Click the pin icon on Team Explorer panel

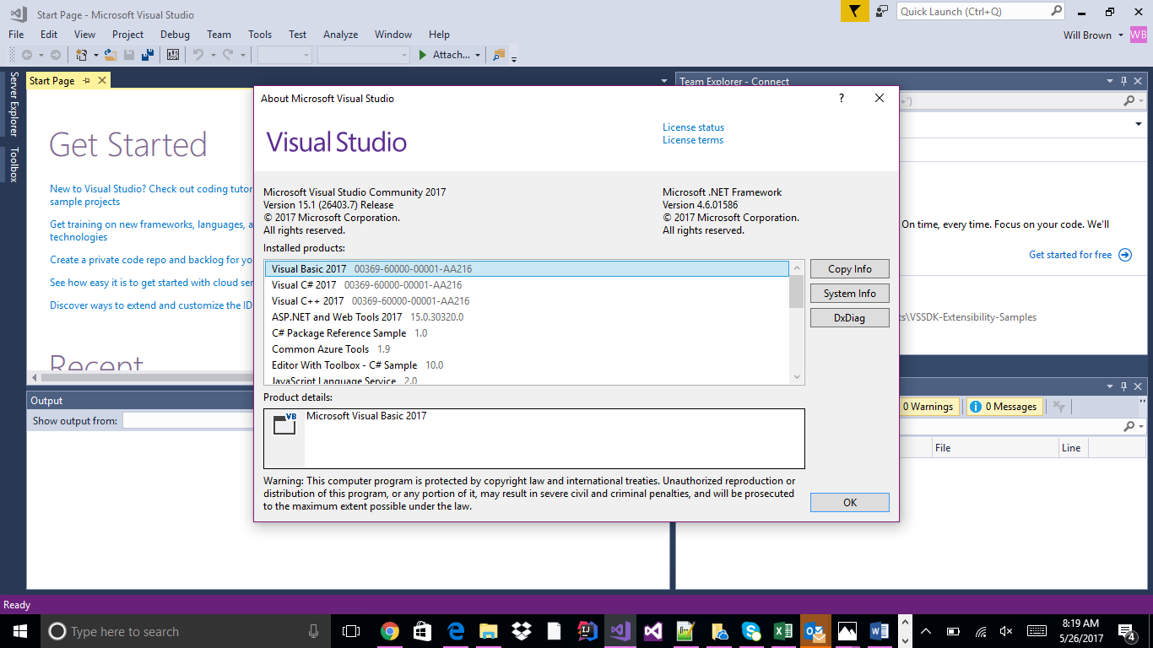click(1123, 81)
